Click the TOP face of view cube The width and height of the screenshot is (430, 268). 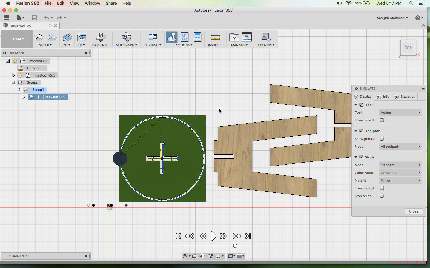tap(408, 48)
